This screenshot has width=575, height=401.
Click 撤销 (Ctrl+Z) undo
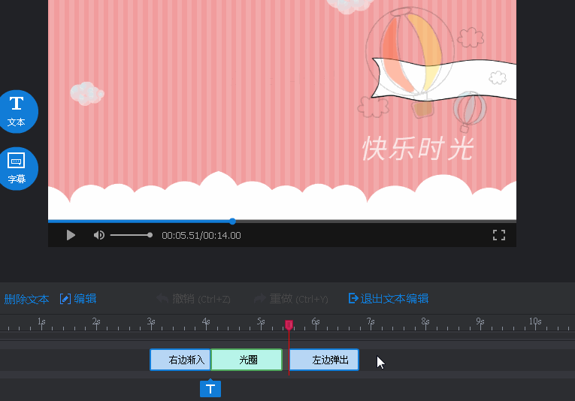click(194, 299)
